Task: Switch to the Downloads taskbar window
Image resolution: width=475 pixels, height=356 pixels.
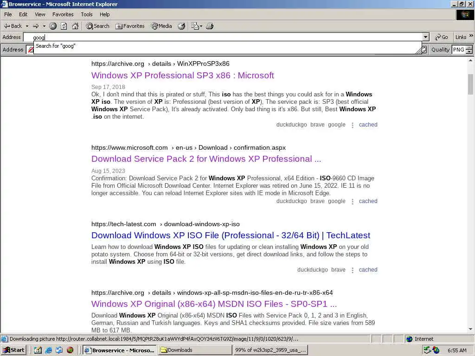Action: (x=195, y=350)
